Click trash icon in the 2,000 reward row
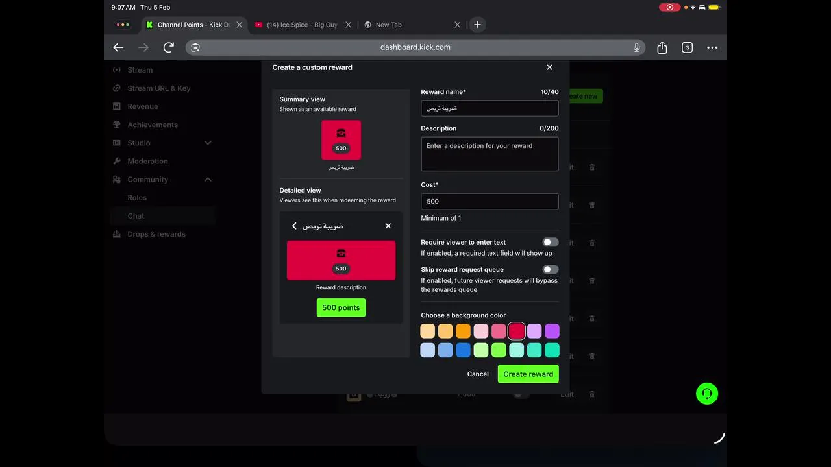 coord(592,394)
